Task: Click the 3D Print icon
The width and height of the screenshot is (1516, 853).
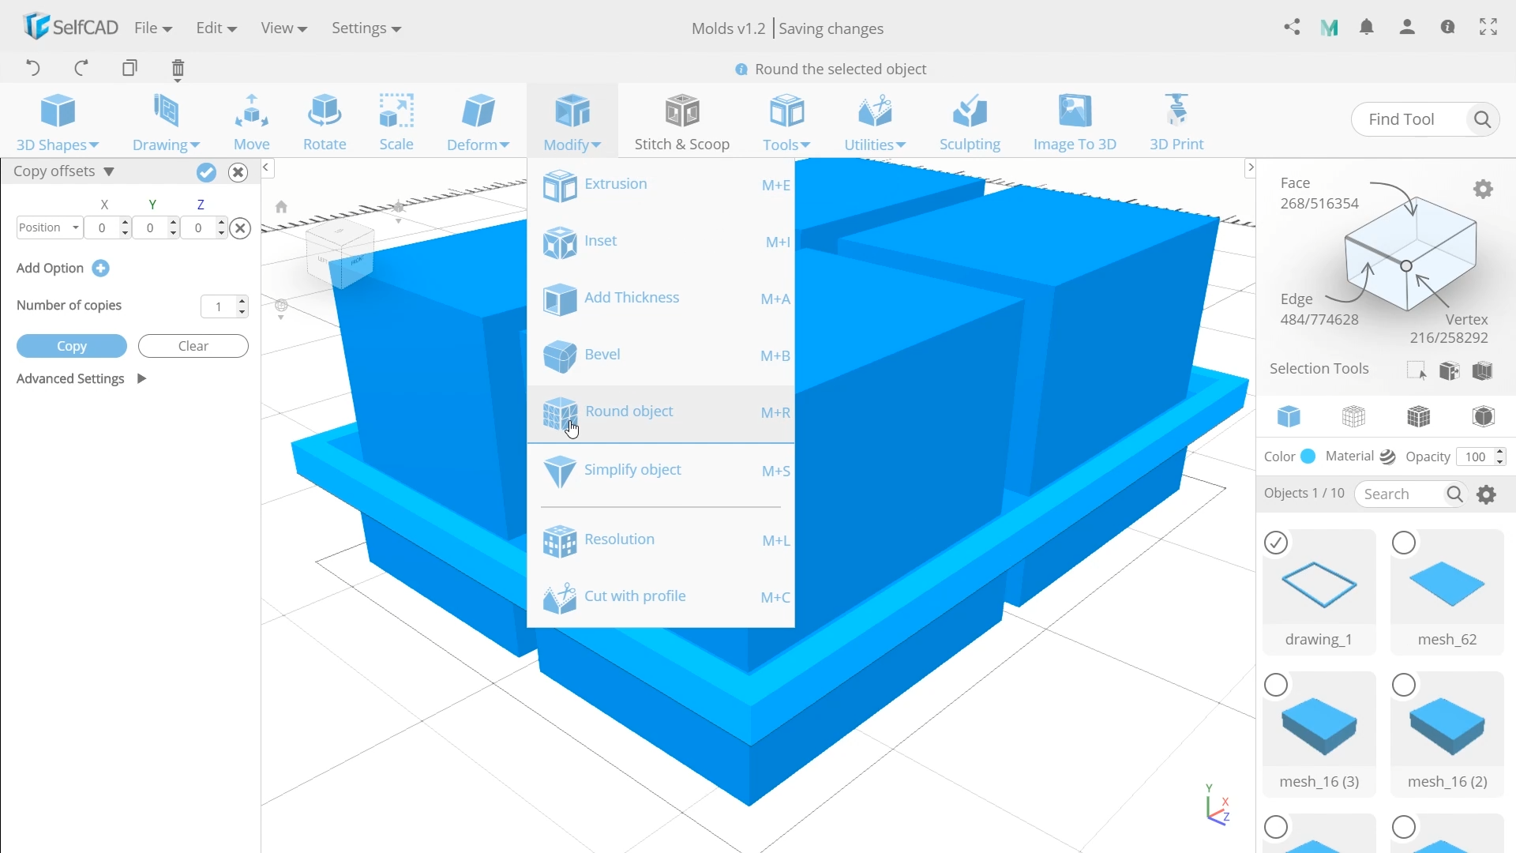Action: 1176,111
